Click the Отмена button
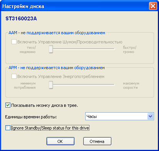Image resolution: width=159 pixels, height=151 pixels. [x=97, y=141]
